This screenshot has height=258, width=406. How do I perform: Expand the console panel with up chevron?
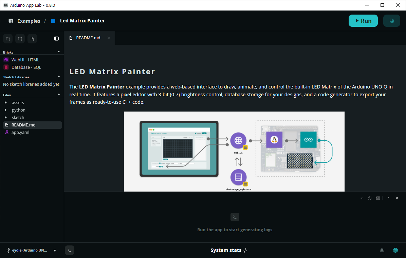click(389, 198)
